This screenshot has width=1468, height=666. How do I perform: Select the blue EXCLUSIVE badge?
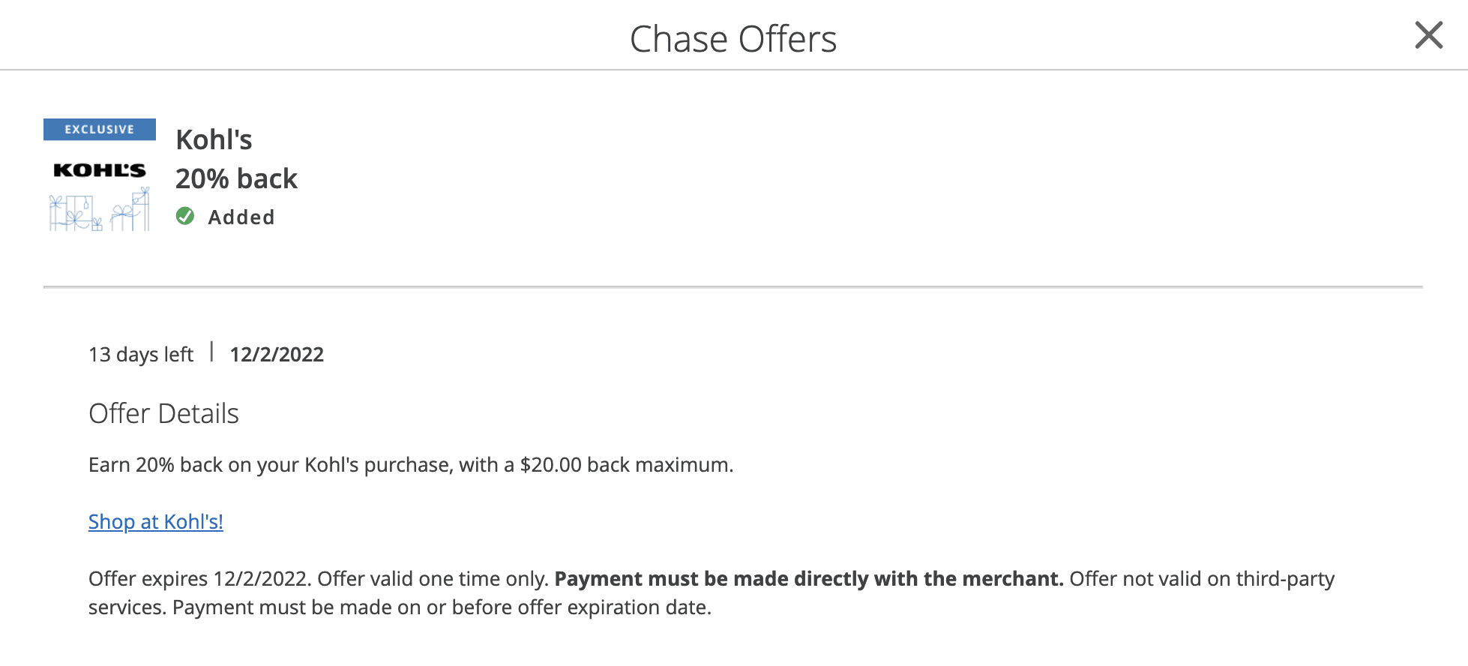pos(100,128)
